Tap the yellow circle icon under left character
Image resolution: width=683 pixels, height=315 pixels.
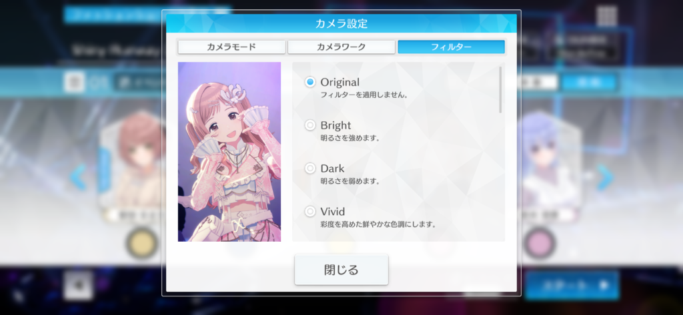tap(141, 244)
